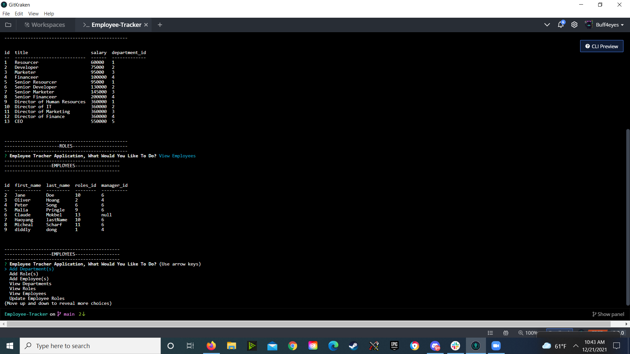Screen dimensions: 630x354
Task: Click the command palette list icon
Action: pyautogui.click(x=490, y=333)
